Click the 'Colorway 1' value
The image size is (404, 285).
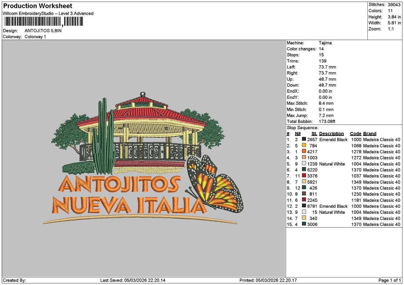[35, 37]
